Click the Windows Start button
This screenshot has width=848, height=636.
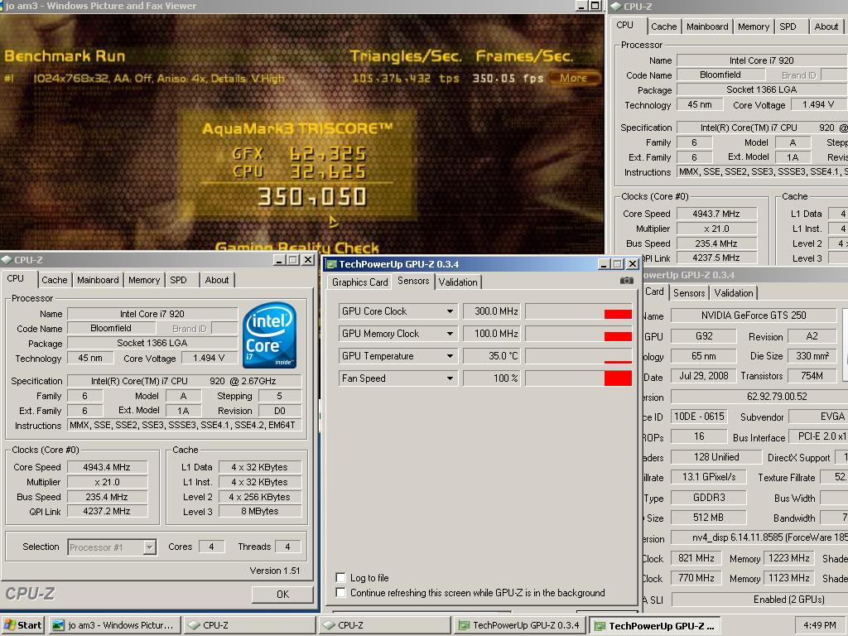tap(22, 625)
